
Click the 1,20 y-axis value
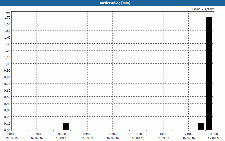[7, 51]
